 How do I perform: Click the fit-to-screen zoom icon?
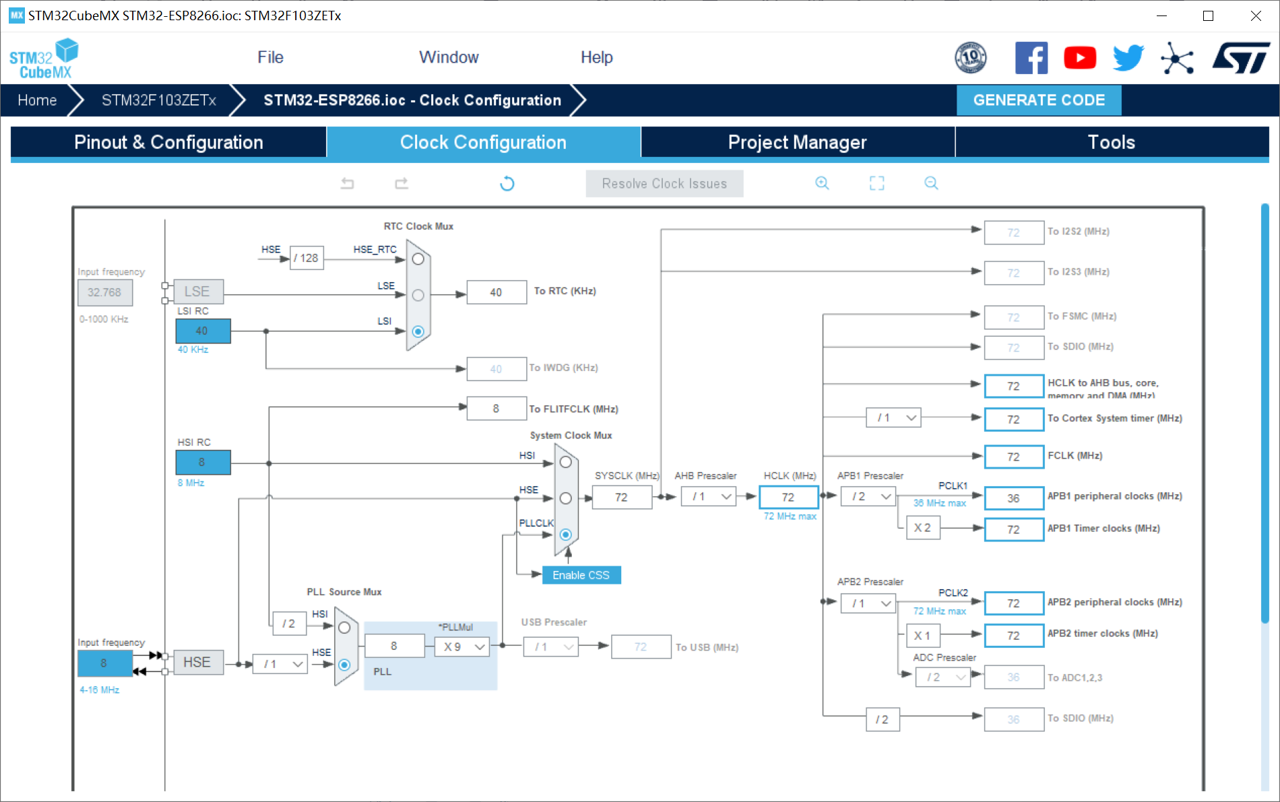[876, 183]
